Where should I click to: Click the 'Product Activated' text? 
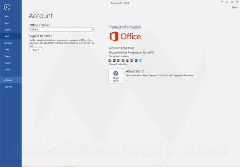(121, 48)
